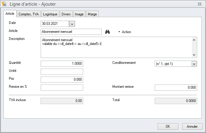This screenshot has height=133, width=206.
Task: Go to the Image tab
Action: tap(79, 14)
